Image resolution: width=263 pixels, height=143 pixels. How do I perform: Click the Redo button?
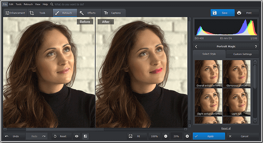click(37, 136)
